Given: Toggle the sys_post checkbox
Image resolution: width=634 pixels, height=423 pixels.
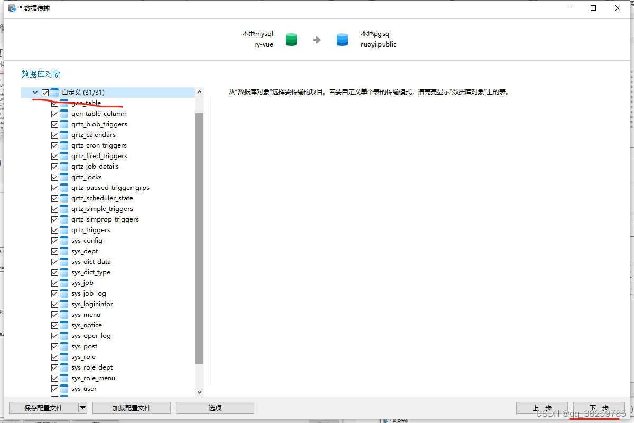Looking at the screenshot, I should [x=54, y=346].
